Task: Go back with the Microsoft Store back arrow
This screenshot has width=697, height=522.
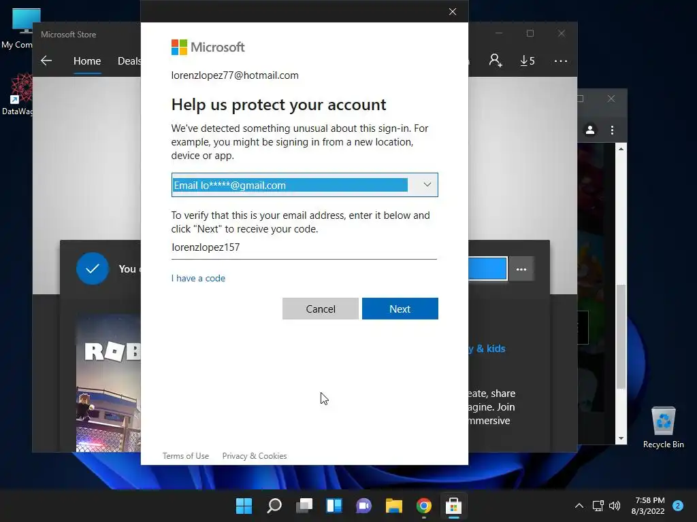Action: (x=46, y=60)
